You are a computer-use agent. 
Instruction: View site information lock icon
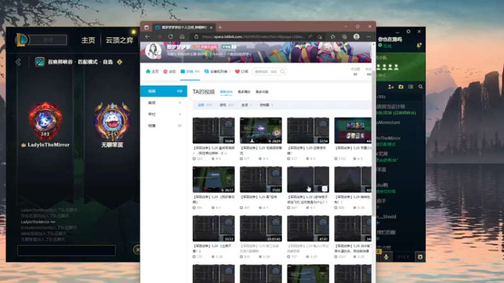196,36
